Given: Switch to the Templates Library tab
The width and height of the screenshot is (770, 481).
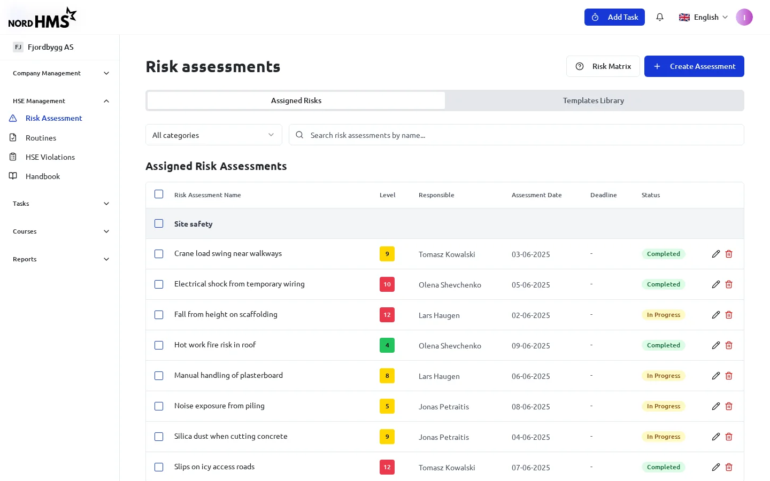Looking at the screenshot, I should (x=594, y=100).
